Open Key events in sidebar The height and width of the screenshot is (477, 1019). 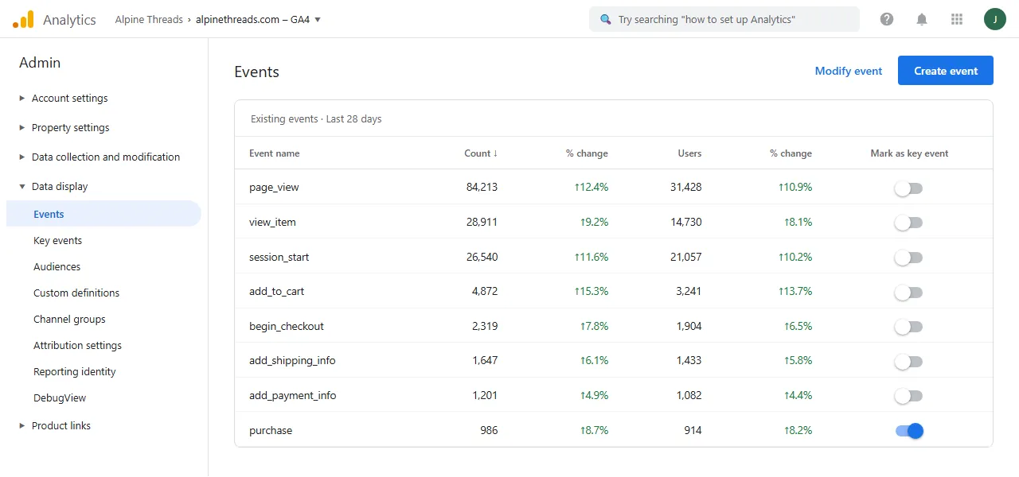[x=57, y=240]
